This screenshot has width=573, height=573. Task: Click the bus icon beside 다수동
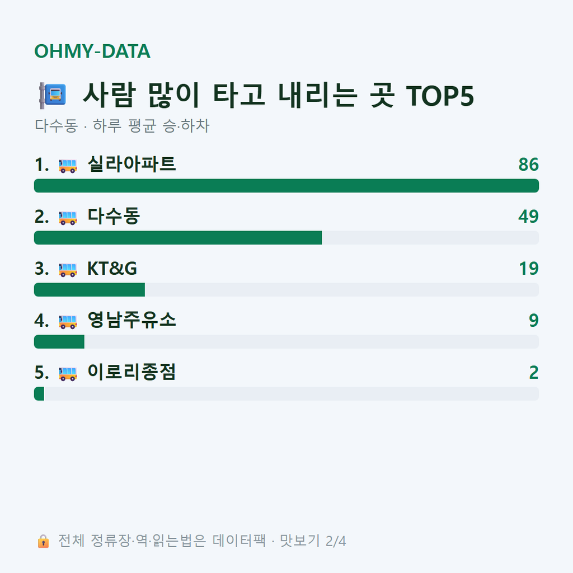pos(68,218)
